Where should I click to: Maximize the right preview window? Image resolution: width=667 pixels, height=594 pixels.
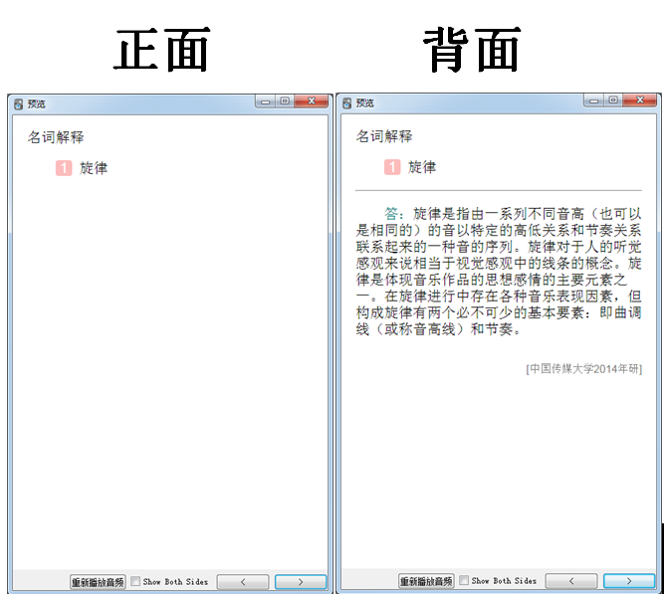click(613, 100)
